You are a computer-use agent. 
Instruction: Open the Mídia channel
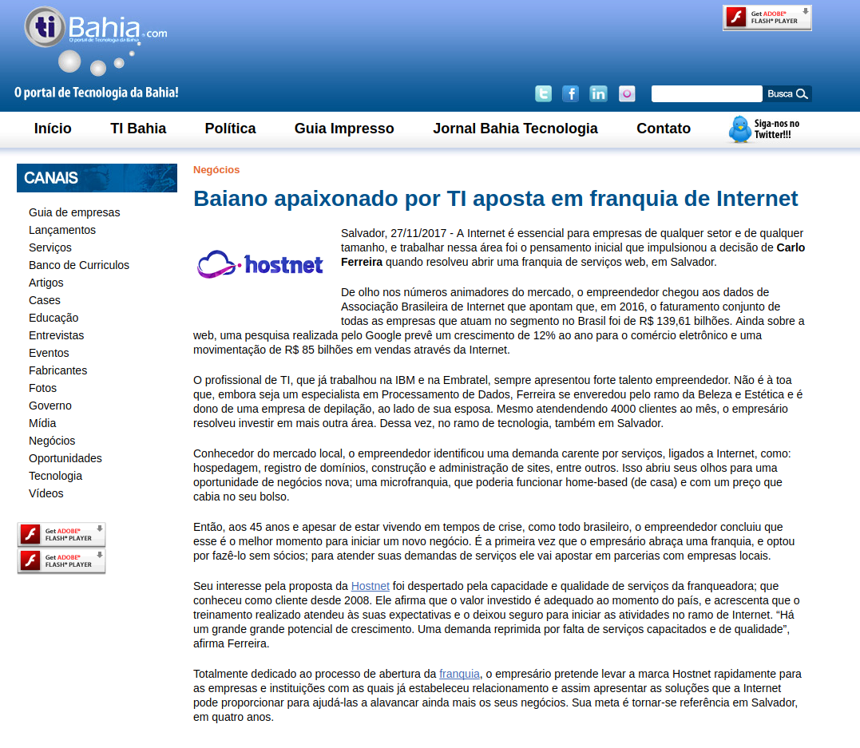tap(42, 423)
